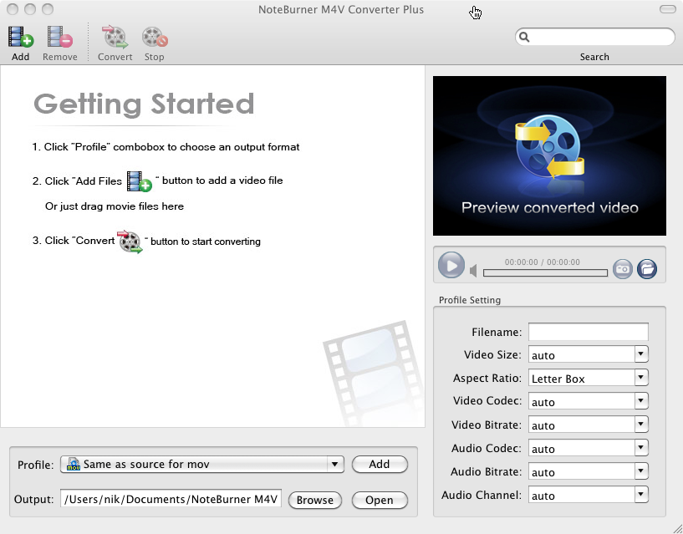Image resolution: width=683 pixels, height=534 pixels.
Task: Click the "Profile Setting" group label
Action: coord(470,300)
